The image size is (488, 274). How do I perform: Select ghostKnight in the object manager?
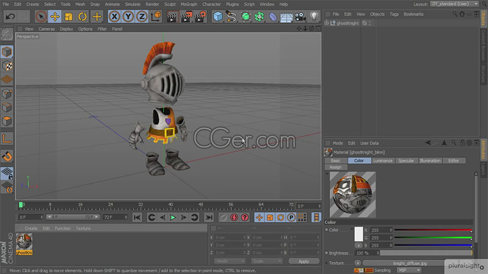click(x=348, y=23)
